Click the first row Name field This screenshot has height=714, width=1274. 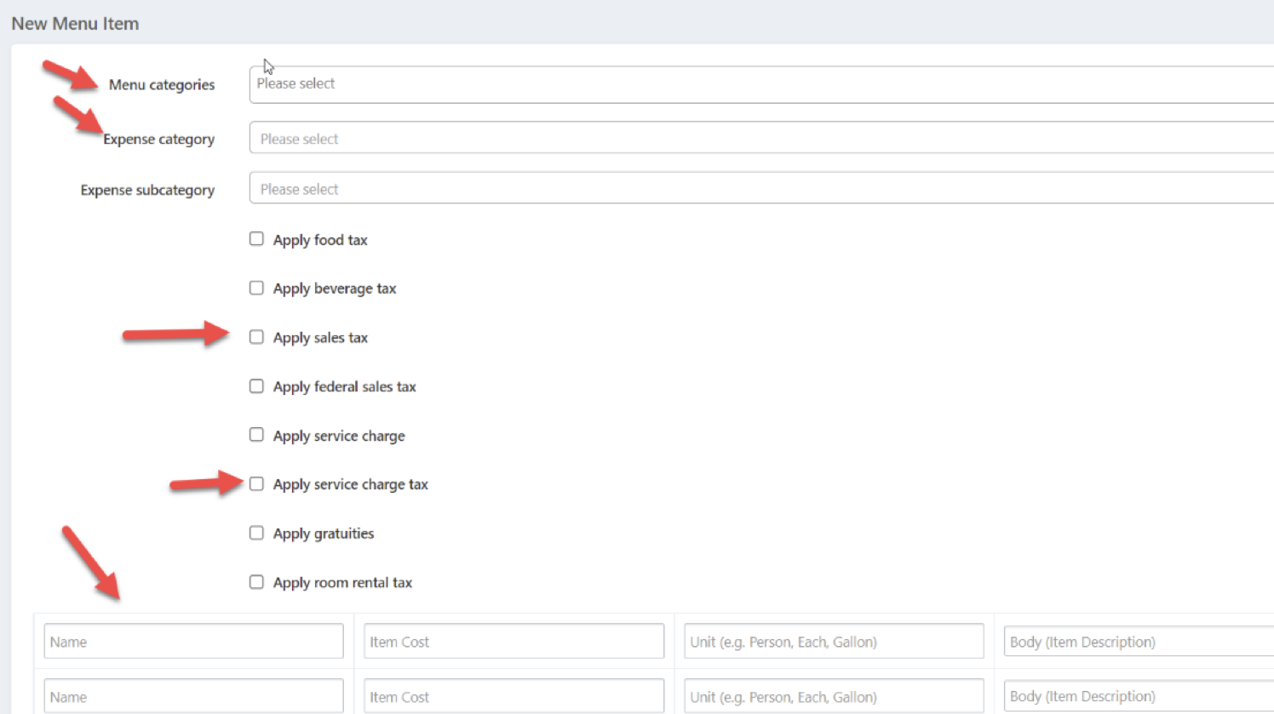click(193, 642)
